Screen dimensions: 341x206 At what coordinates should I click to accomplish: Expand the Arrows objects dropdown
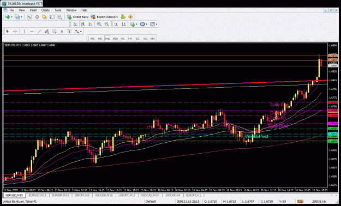pos(81,32)
